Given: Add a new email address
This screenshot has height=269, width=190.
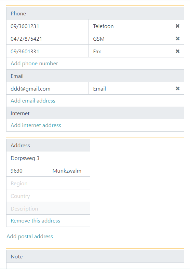Looking at the screenshot, I should click(33, 101).
